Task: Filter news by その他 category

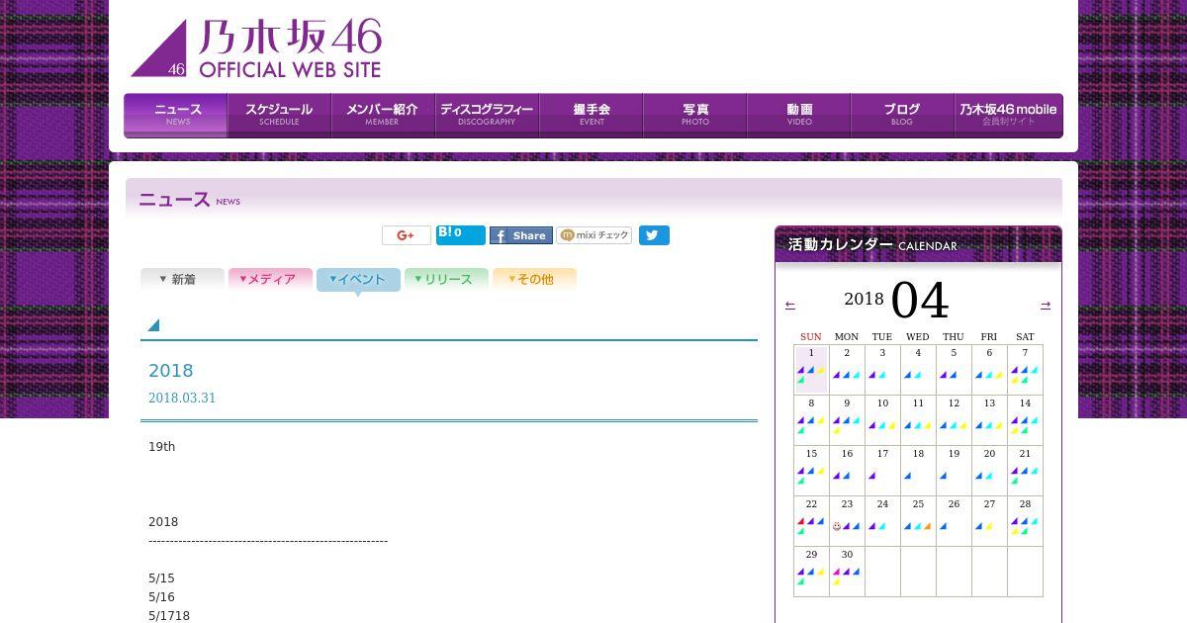Action: click(534, 280)
